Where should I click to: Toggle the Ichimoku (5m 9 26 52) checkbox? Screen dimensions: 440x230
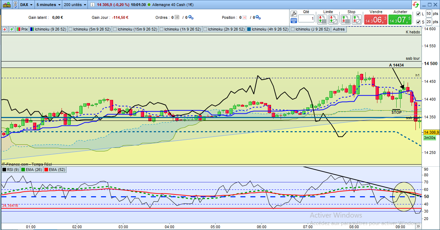[x=70, y=29]
